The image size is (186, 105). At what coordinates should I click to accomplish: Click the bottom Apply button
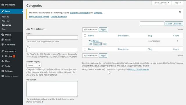(103, 56)
